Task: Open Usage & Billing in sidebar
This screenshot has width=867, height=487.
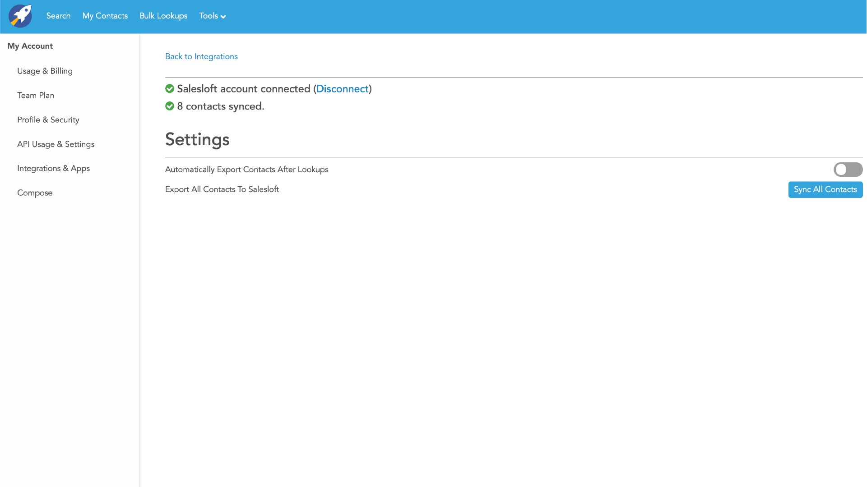Action: coord(45,71)
